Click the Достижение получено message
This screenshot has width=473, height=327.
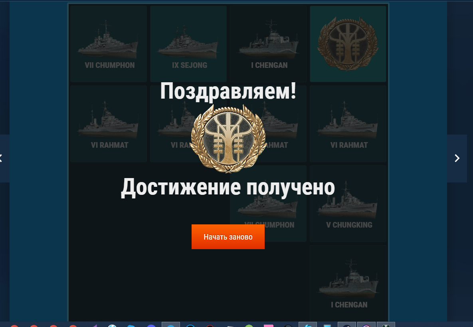[x=228, y=188]
